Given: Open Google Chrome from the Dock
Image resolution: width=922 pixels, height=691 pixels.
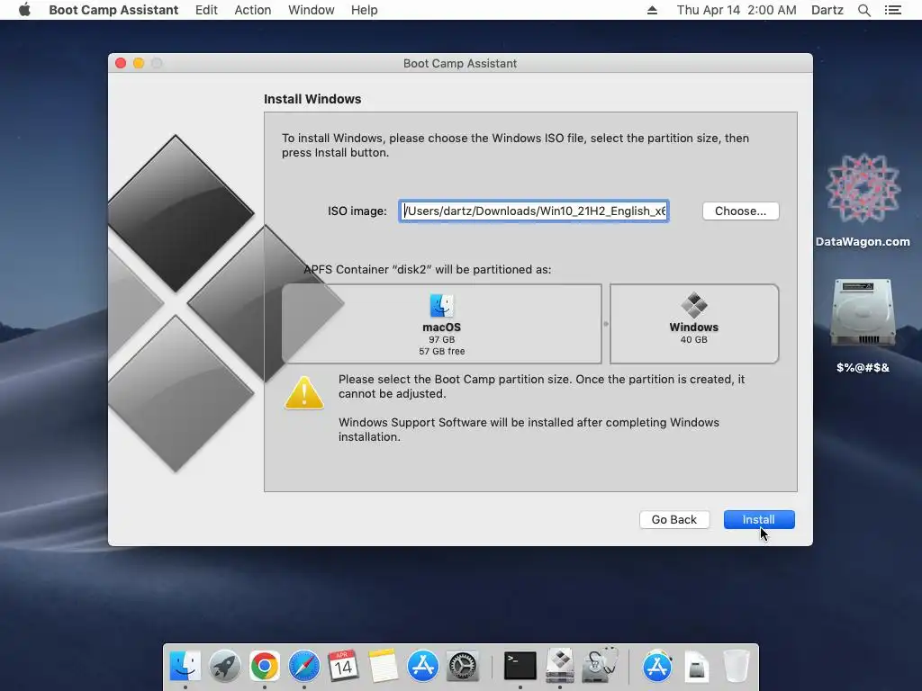Looking at the screenshot, I should [x=264, y=667].
